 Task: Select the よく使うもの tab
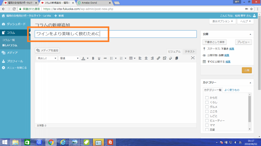coord(232,90)
